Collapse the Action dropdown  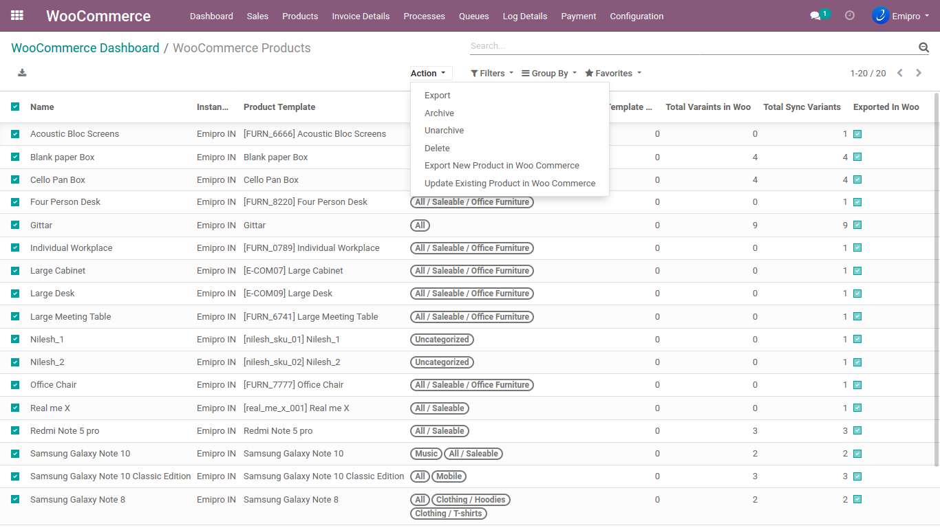click(431, 74)
